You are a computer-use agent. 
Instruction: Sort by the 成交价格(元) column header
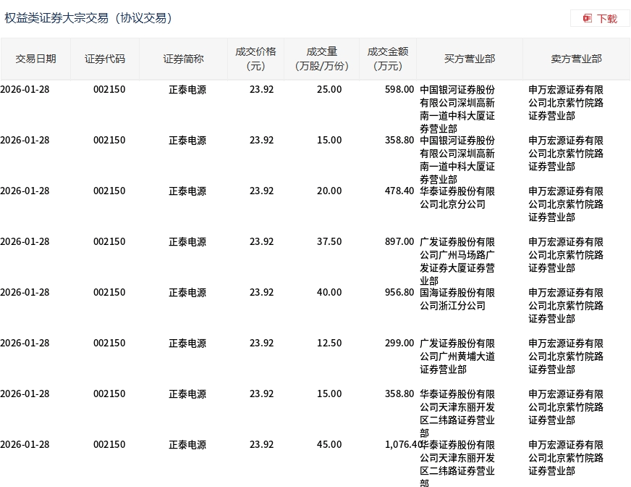tap(255, 59)
